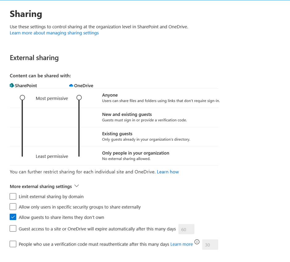Collapse 'More external sharing settings'

pos(76,186)
